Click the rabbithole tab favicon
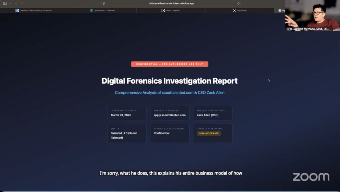 pos(235,10)
